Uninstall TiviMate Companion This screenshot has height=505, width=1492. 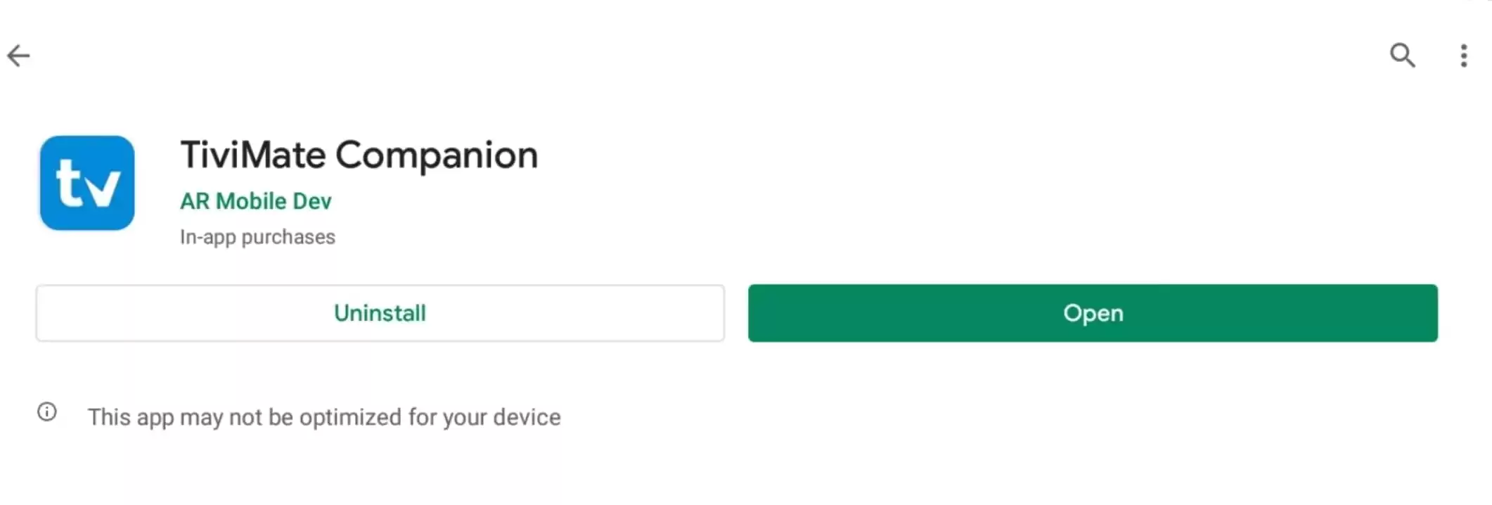coord(380,313)
